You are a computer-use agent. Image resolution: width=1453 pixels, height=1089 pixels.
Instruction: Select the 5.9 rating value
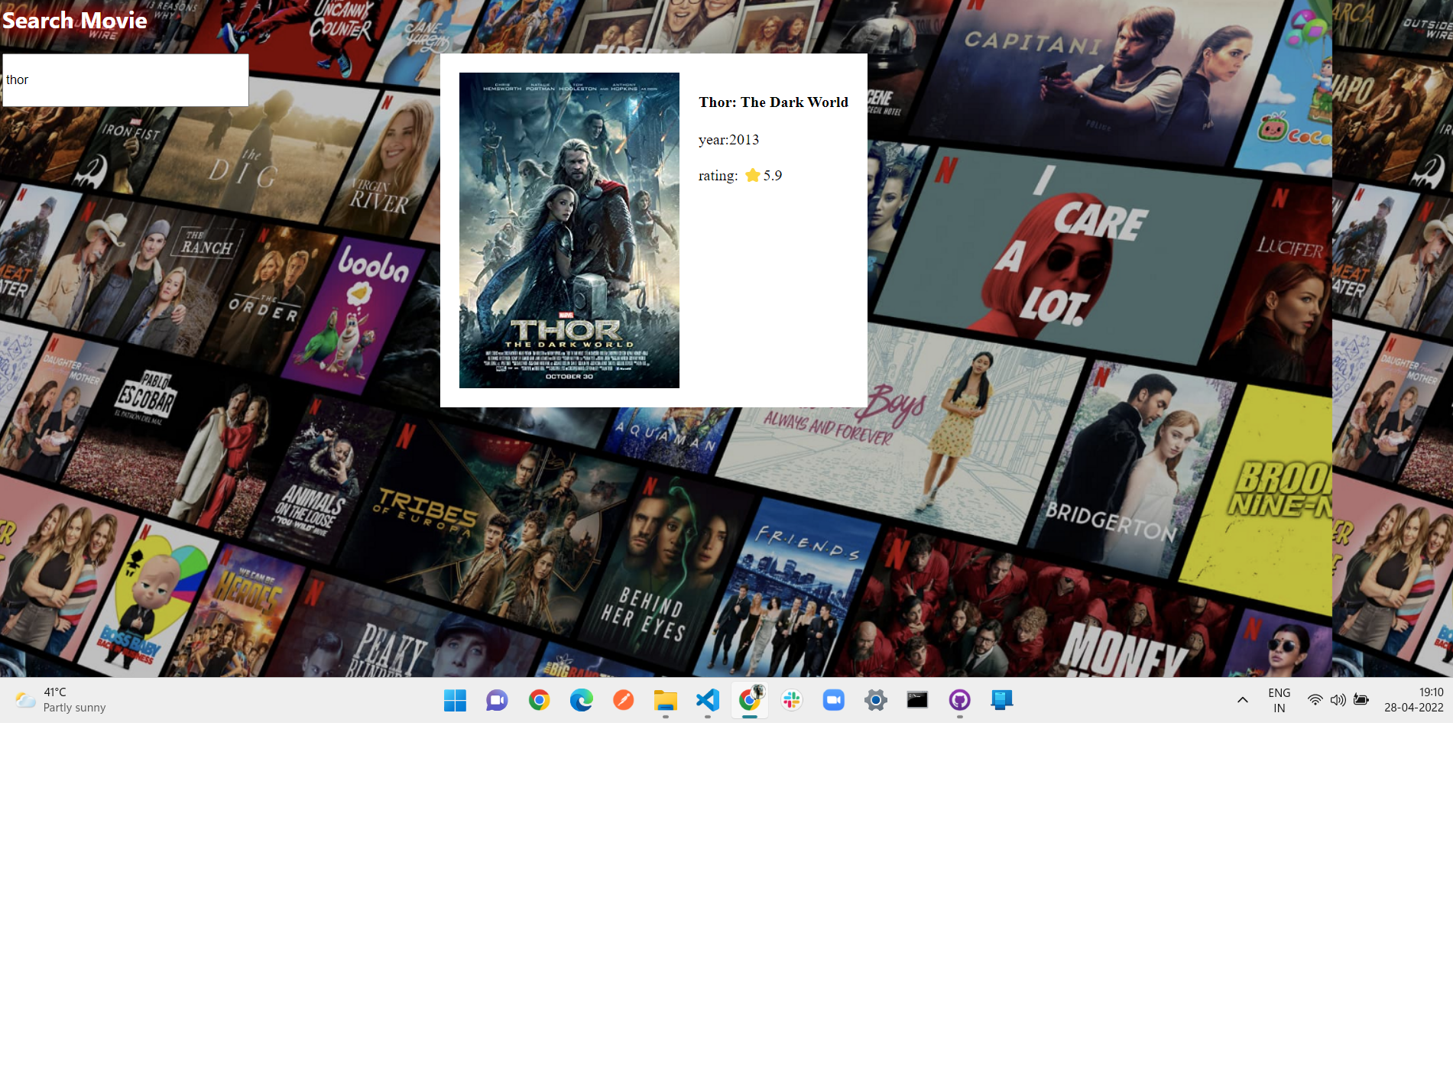(773, 176)
